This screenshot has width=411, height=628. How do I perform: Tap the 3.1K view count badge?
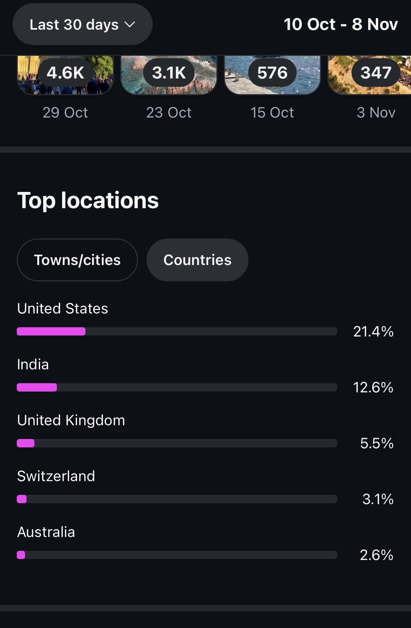[x=169, y=73]
